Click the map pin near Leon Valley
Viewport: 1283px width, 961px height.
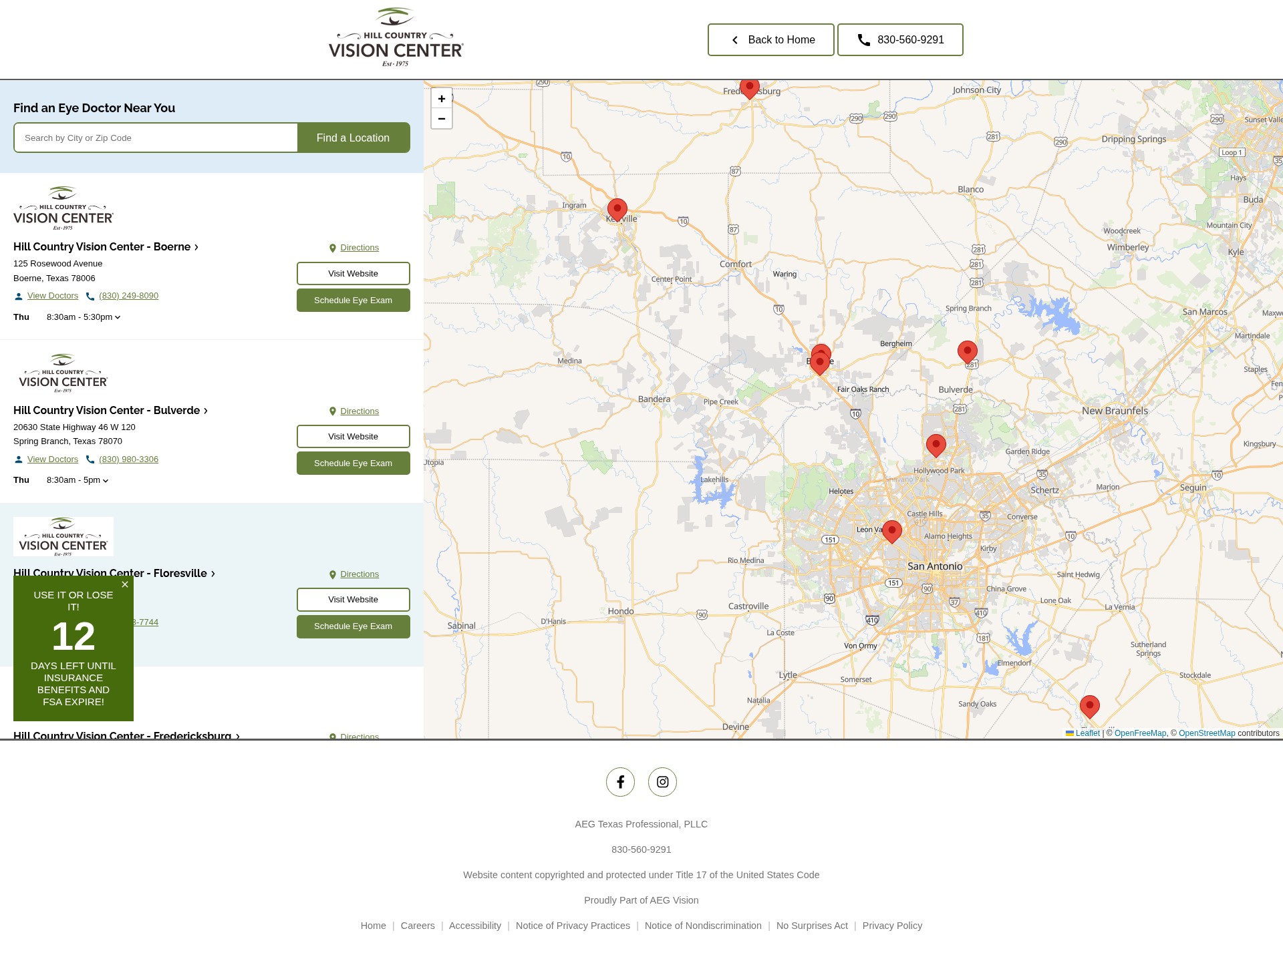point(892,532)
